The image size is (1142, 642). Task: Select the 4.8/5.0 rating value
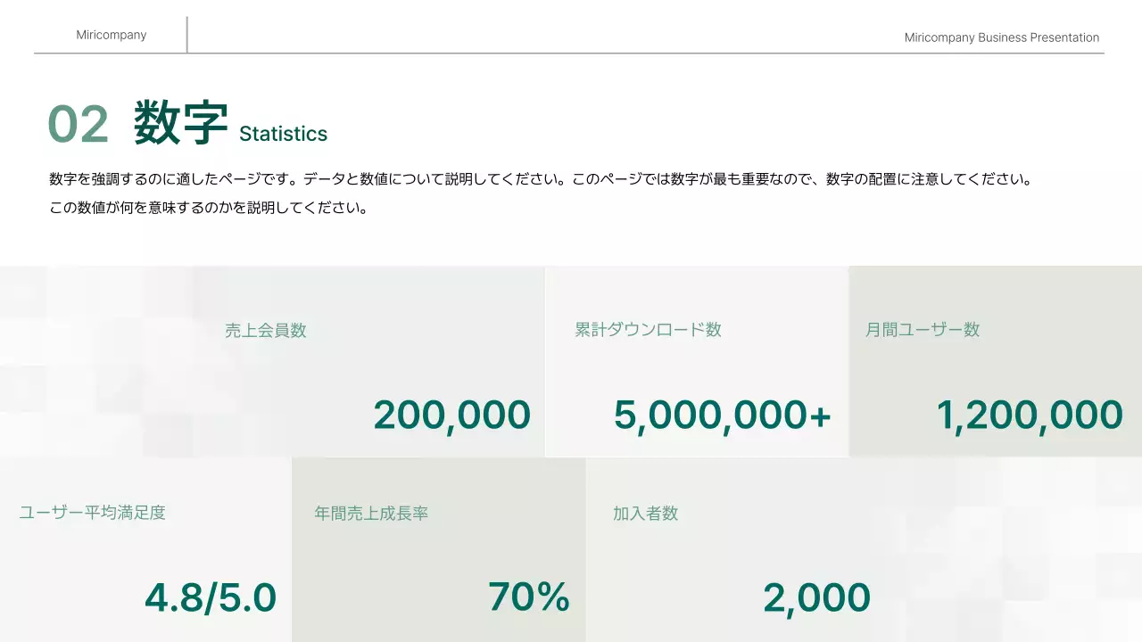[x=211, y=598]
